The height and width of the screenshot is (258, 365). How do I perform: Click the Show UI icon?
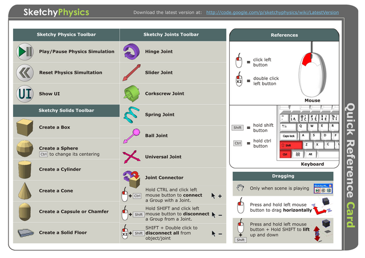pos(25,94)
